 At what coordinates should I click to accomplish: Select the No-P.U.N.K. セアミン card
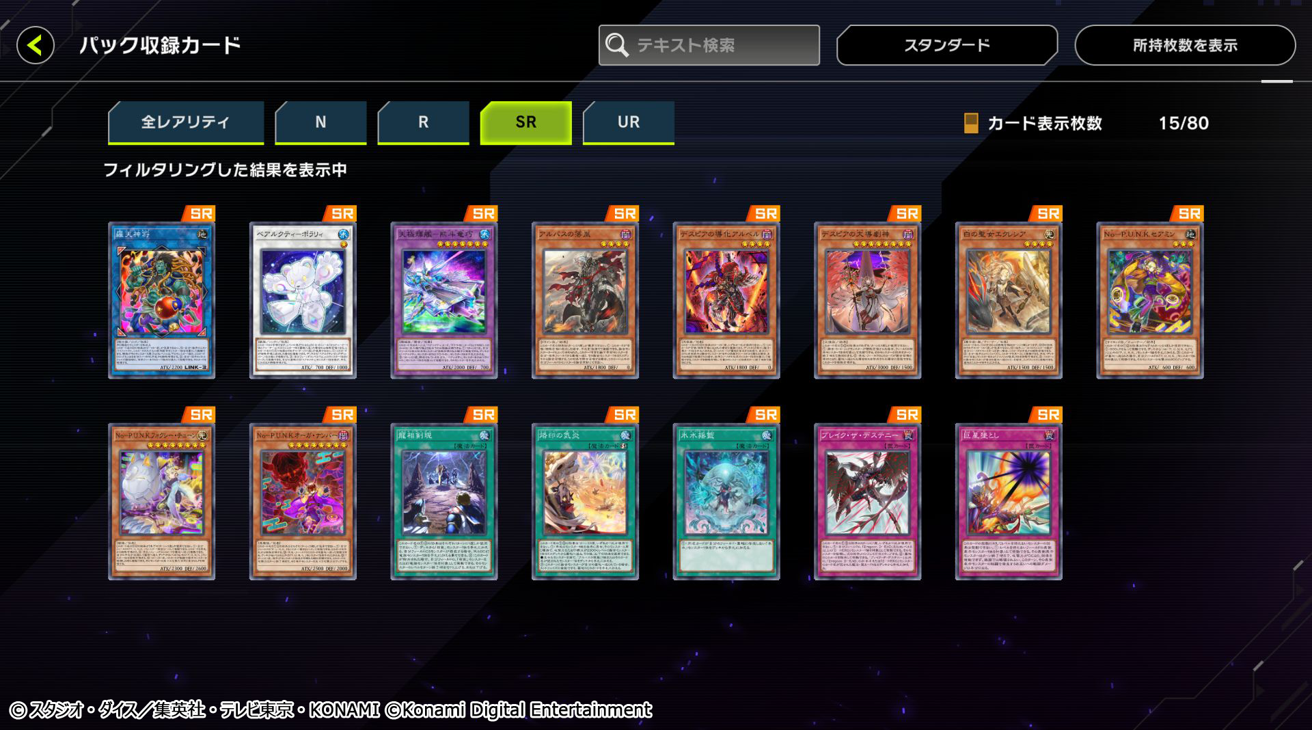pyautogui.click(x=1150, y=300)
